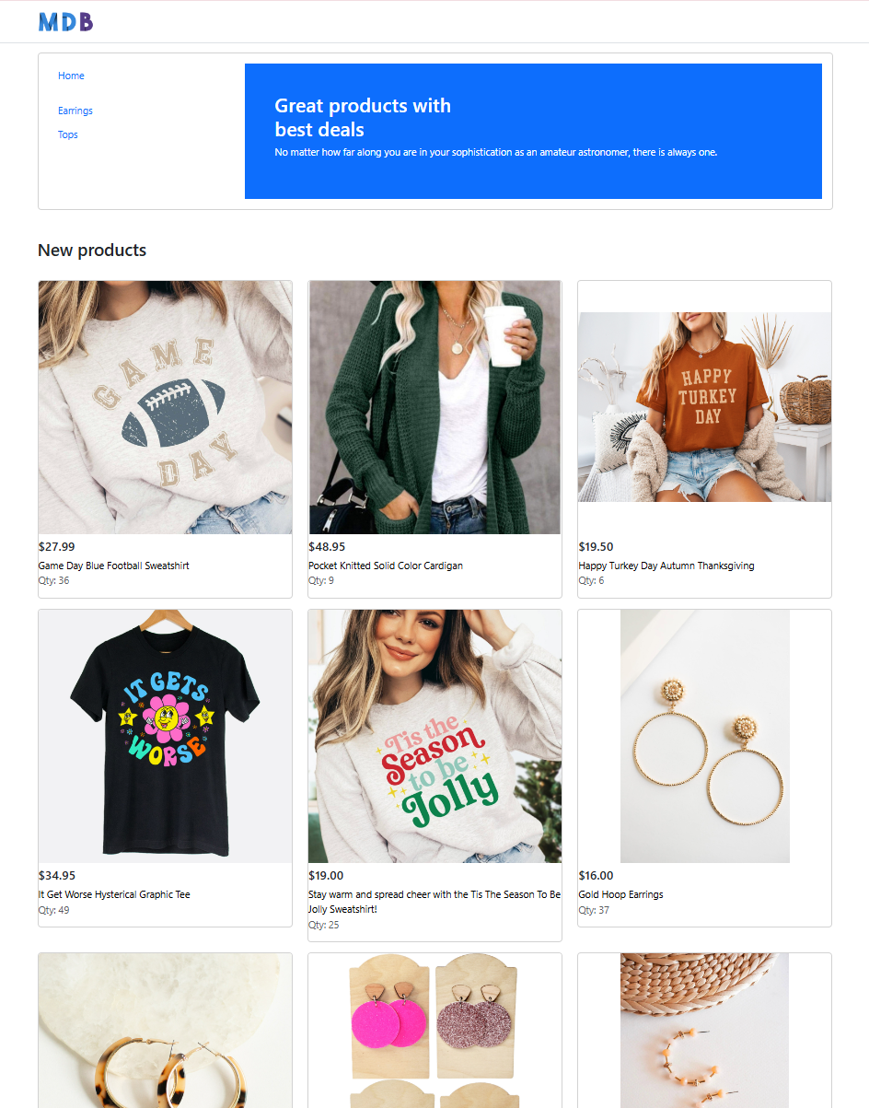The width and height of the screenshot is (869, 1108).
Task: Select Home in the sidebar navigation
Action: [x=71, y=76]
